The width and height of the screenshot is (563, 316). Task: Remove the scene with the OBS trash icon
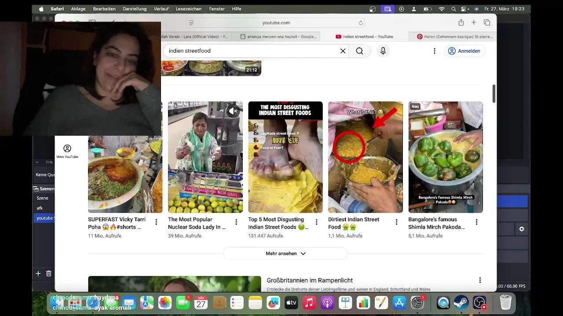(x=49, y=273)
